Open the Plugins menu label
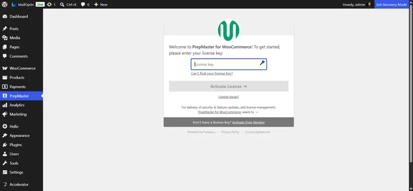The width and height of the screenshot is (413, 191). (15, 145)
